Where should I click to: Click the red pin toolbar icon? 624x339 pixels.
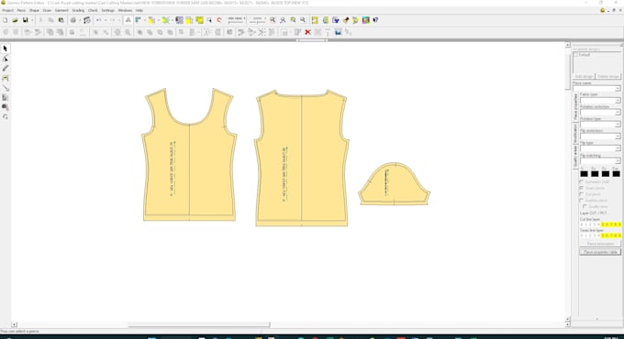tap(346, 20)
